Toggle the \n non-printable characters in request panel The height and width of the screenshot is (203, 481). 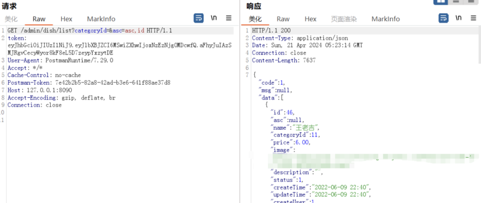click(x=214, y=18)
